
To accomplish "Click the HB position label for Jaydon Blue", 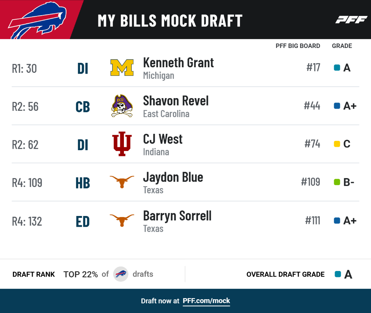I will coord(83,183).
